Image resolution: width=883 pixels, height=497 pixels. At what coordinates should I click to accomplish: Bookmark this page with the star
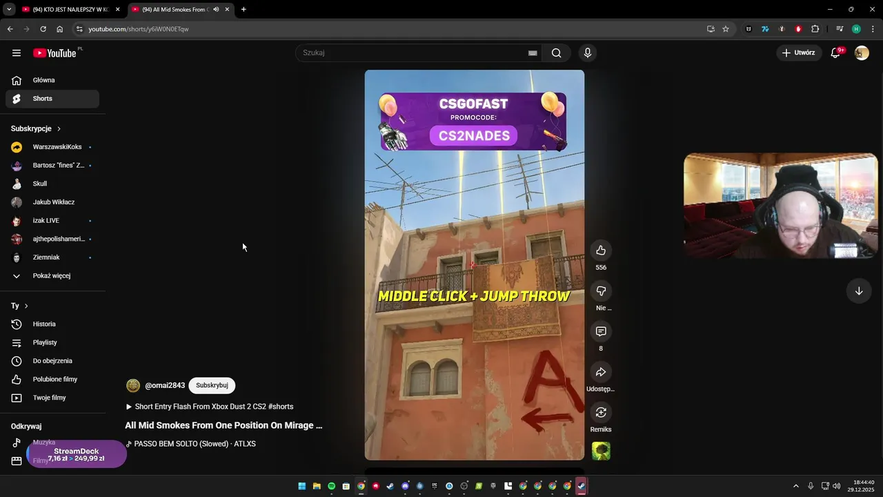[726, 29]
